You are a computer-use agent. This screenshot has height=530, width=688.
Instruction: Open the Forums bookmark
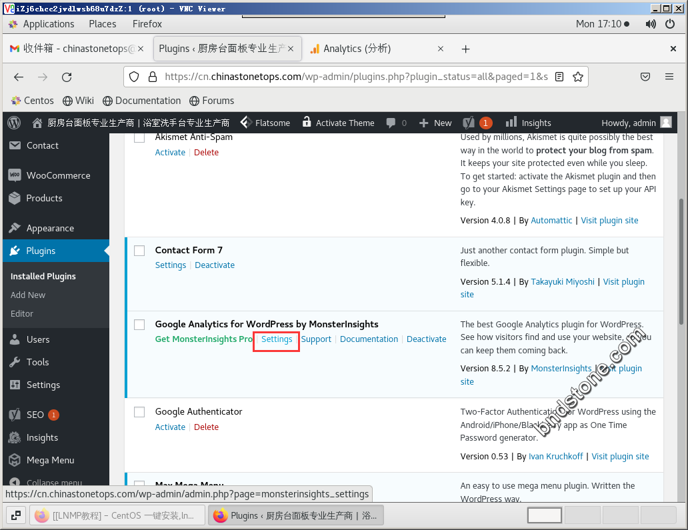pyautogui.click(x=211, y=101)
